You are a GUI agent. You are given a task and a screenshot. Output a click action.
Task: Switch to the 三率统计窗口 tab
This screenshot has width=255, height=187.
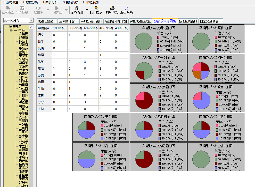(x=68, y=21)
